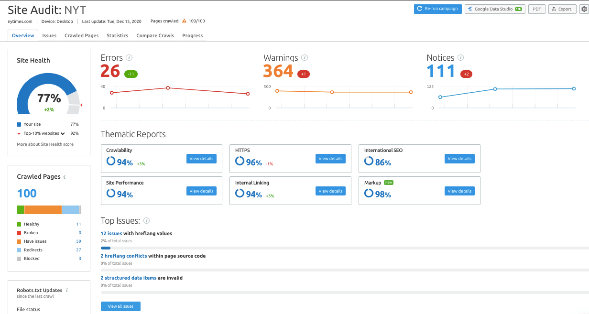Click the Site Performance donut chart icon
589x314 pixels.
point(111,194)
